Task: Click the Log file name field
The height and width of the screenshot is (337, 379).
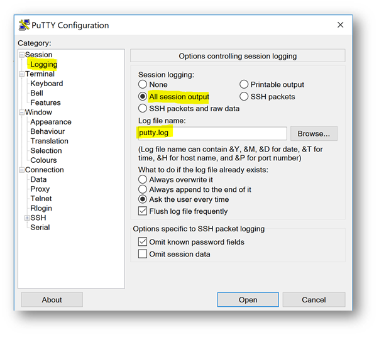Action: [x=212, y=133]
